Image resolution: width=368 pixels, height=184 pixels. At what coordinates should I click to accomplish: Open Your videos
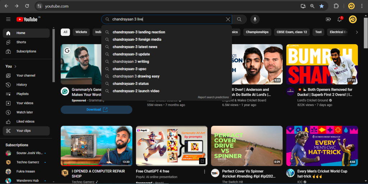26,103
